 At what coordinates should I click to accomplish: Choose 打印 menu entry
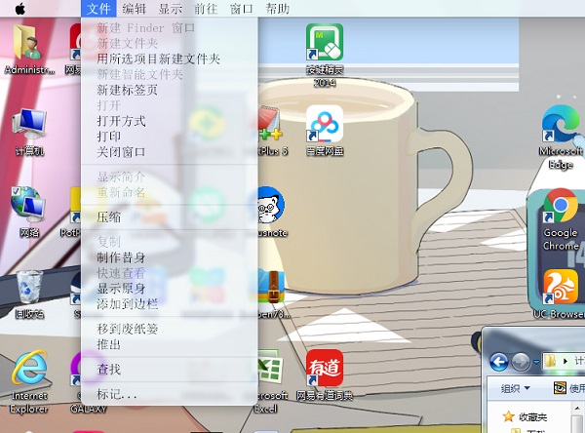[x=169, y=137]
